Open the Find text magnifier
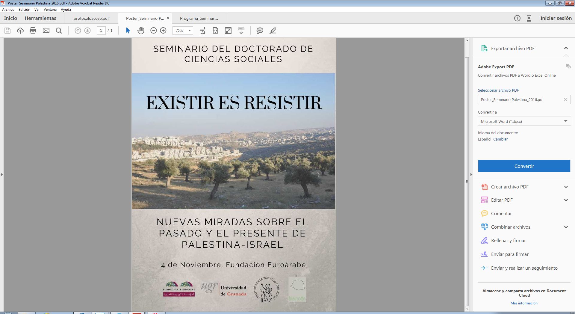 coord(59,31)
